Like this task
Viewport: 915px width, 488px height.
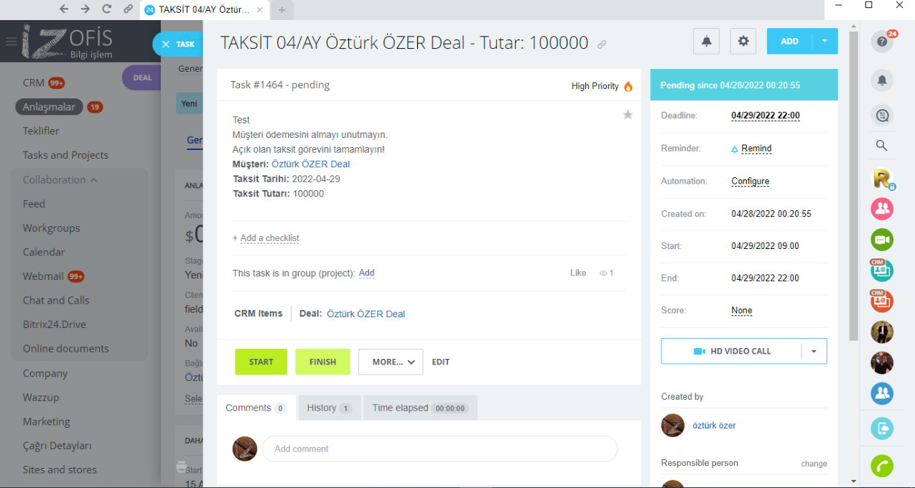coord(578,273)
